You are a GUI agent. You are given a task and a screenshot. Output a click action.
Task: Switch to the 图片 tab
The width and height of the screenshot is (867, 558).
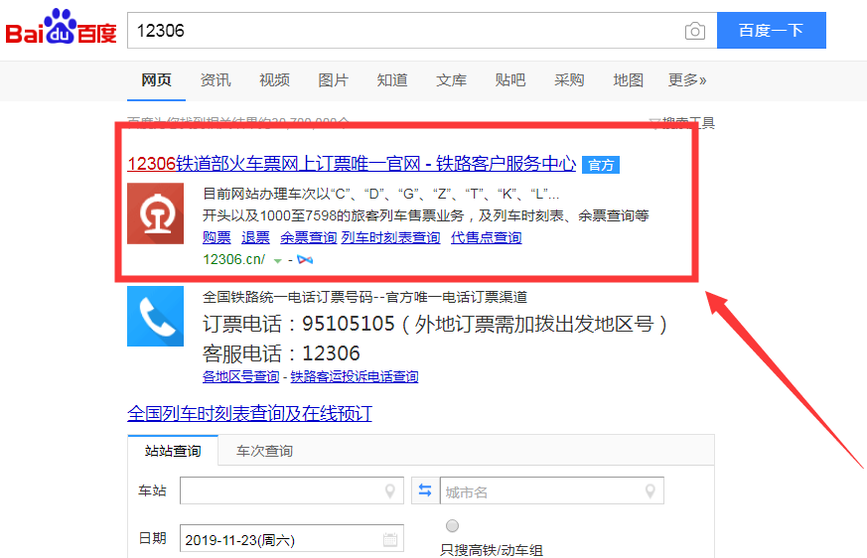[x=333, y=80]
